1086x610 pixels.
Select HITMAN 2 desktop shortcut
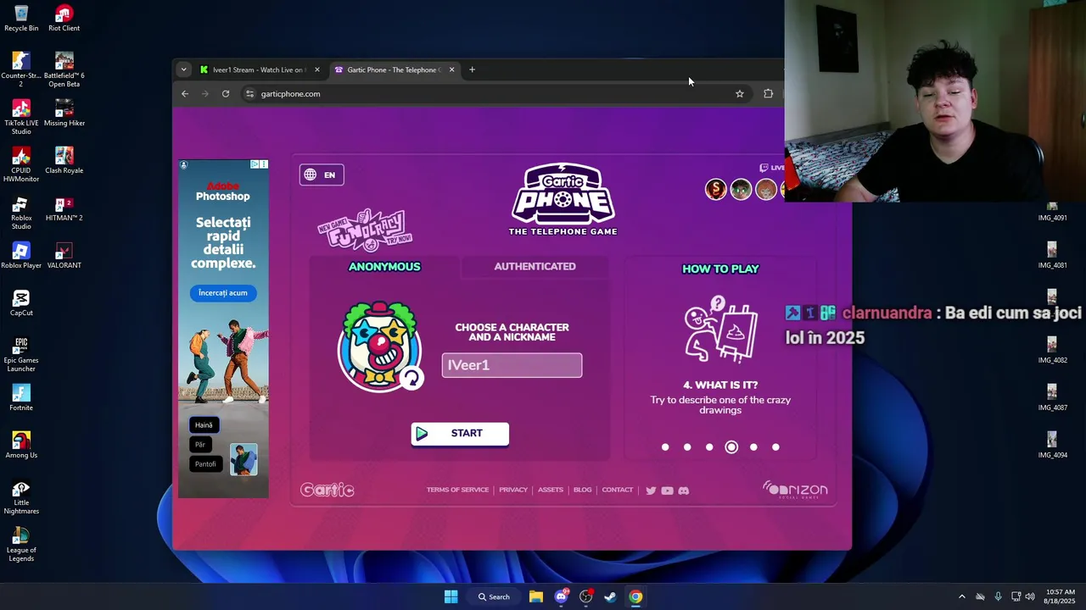pyautogui.click(x=64, y=208)
